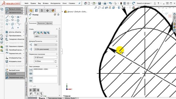Insert the plus/minus symbol in dimension text

pos(38,94)
